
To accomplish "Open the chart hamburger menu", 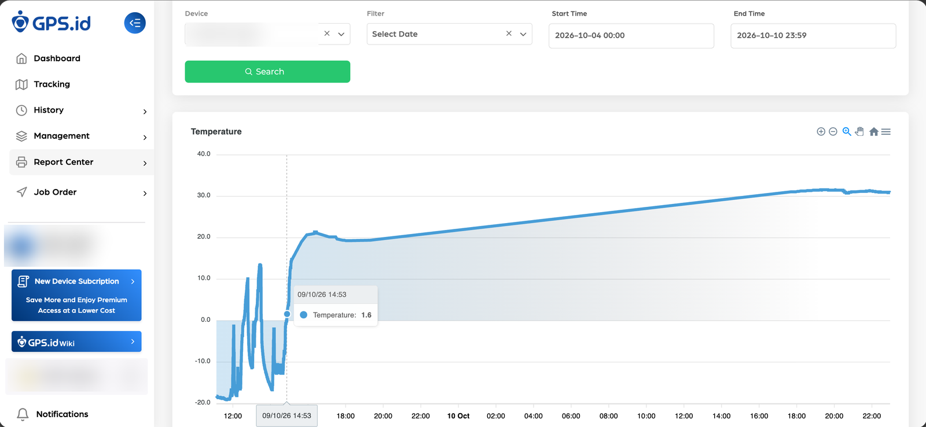I will [886, 132].
